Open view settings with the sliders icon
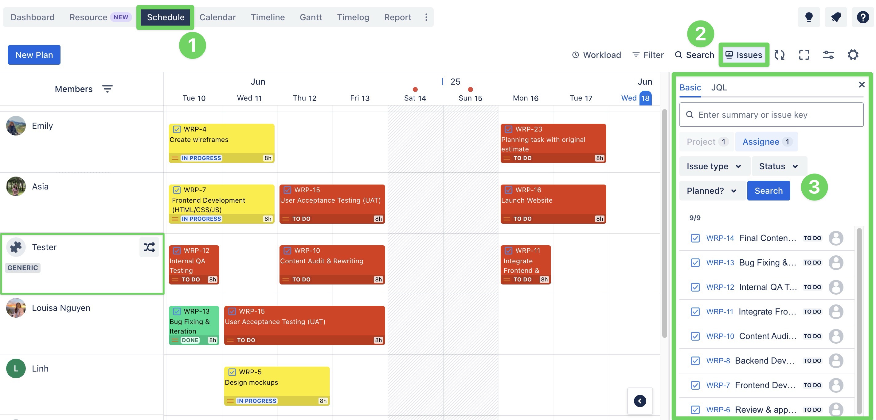The width and height of the screenshot is (876, 420). pyautogui.click(x=828, y=54)
